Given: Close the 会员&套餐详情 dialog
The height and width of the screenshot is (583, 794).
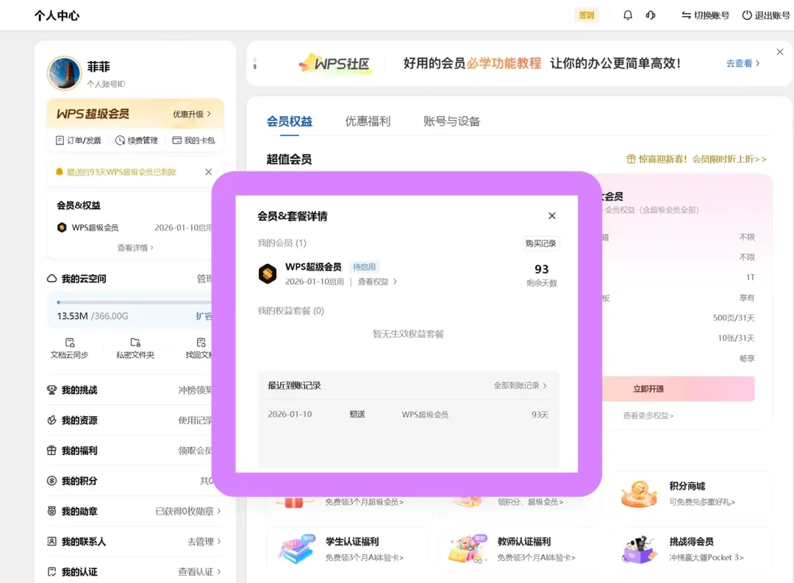Looking at the screenshot, I should coord(552,215).
